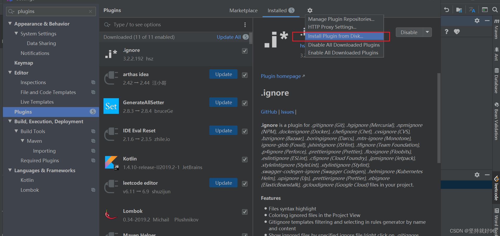
Task: Open the project structure folder icon
Action: pyautogui.click(x=459, y=10)
